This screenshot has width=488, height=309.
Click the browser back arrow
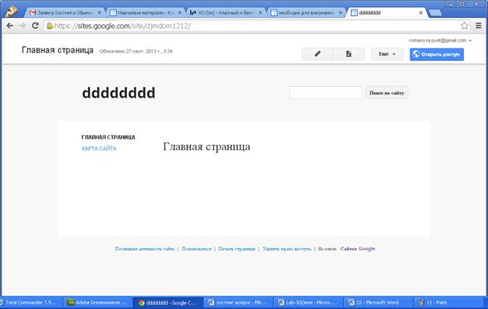9,26
